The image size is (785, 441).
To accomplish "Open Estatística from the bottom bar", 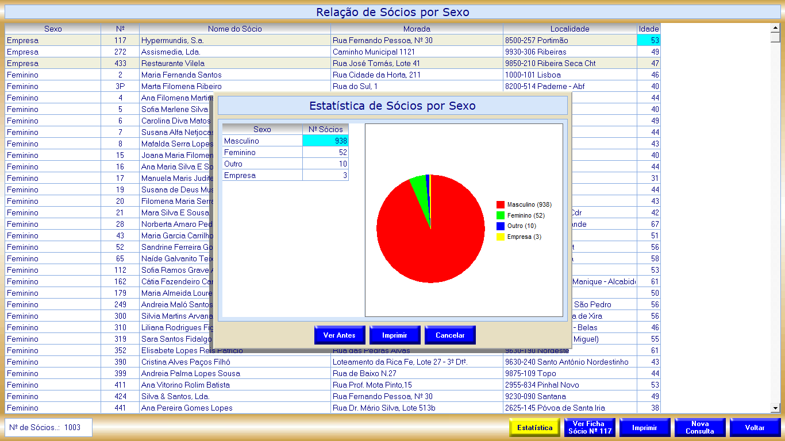I will click(x=534, y=428).
